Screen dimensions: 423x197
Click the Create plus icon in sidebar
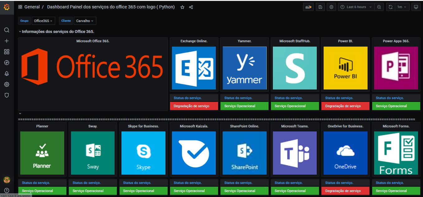tap(7, 41)
